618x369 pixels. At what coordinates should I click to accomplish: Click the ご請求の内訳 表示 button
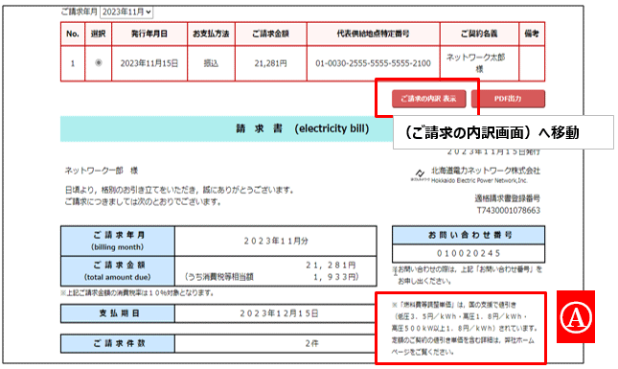(x=429, y=99)
